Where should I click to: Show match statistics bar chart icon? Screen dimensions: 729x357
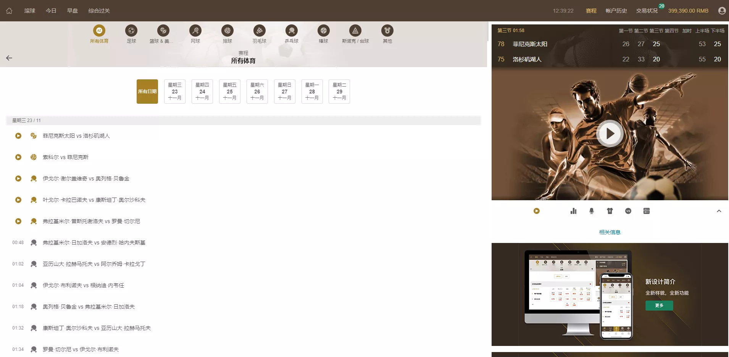click(x=573, y=211)
